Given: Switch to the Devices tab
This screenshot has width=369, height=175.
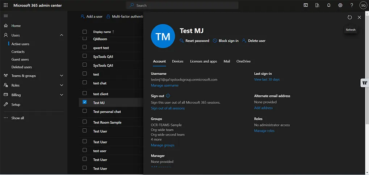Looking at the screenshot, I should click(x=178, y=61).
